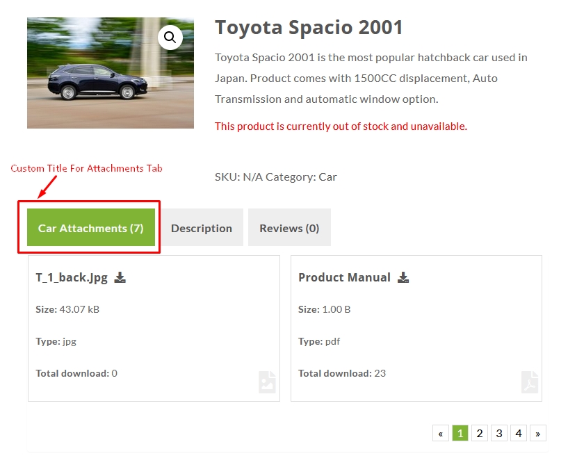Click the image file type icon

tap(267, 382)
